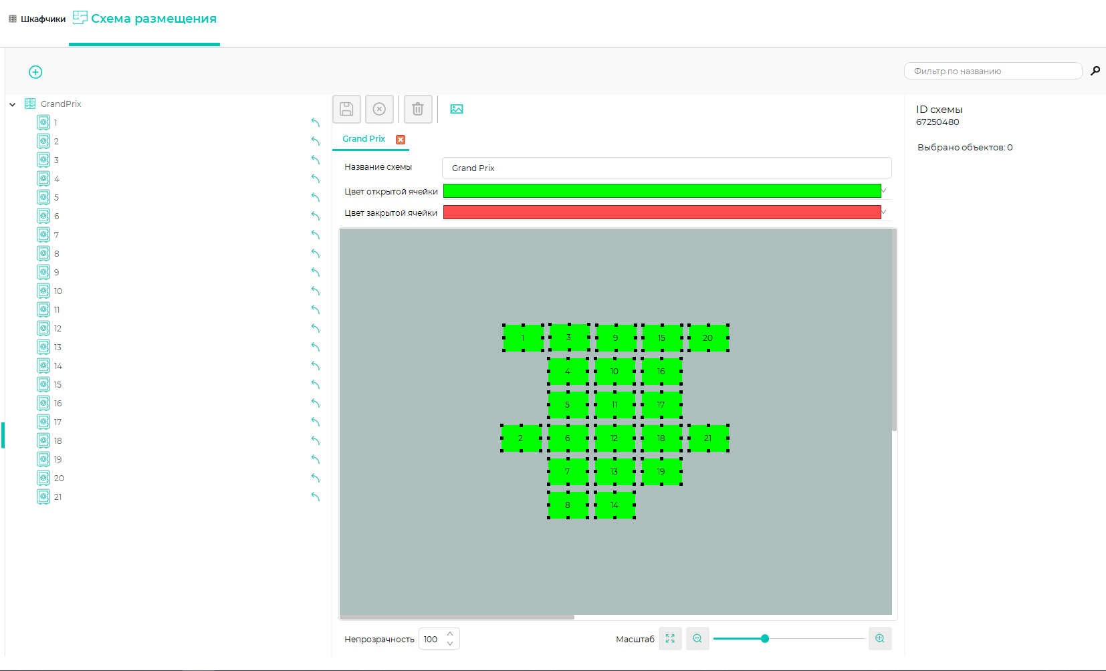
Task: Select cell 2 on the canvas
Action: coord(521,438)
